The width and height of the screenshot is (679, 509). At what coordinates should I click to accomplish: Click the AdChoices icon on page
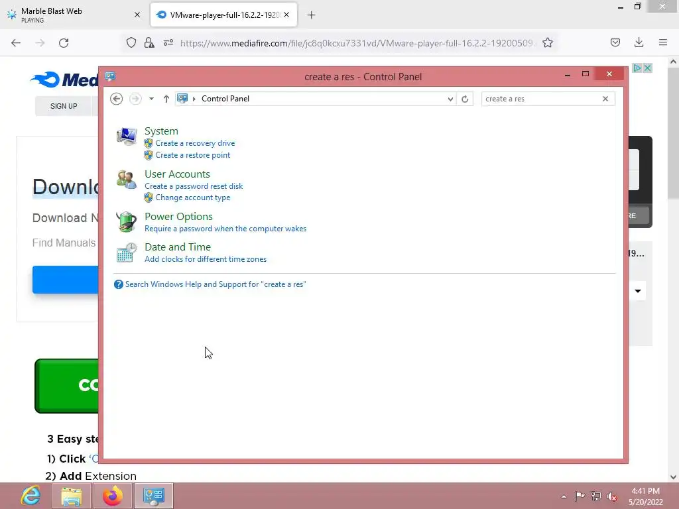[x=637, y=68]
